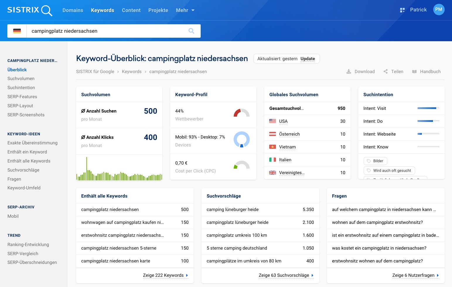Click the SISTRIX logo
Viewport: 452px width, 287px height.
tap(30, 10)
